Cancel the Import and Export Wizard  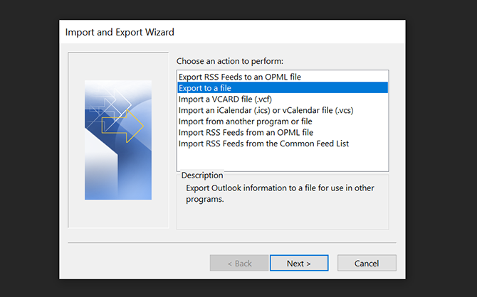[x=366, y=263]
